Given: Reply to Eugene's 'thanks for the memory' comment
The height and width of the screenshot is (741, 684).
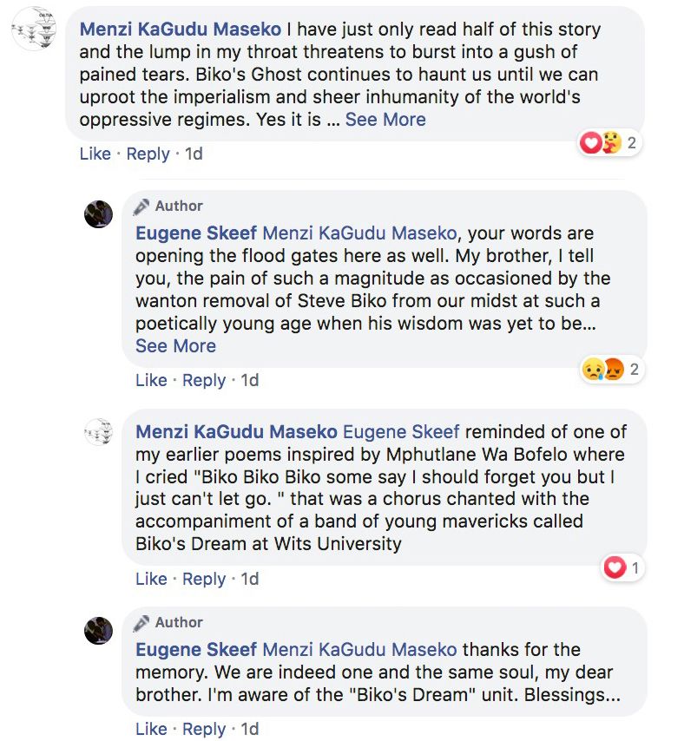Looking at the screenshot, I should (x=204, y=728).
